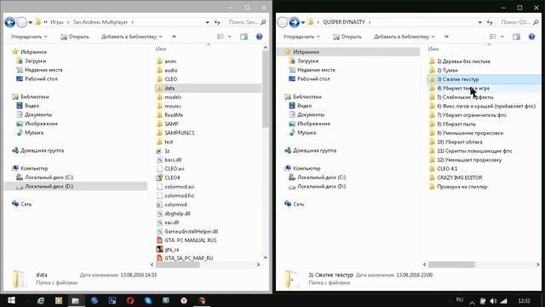Click the QUSPER DYNASTY breadcrumb
This screenshot has height=307, width=545.
coord(344,22)
